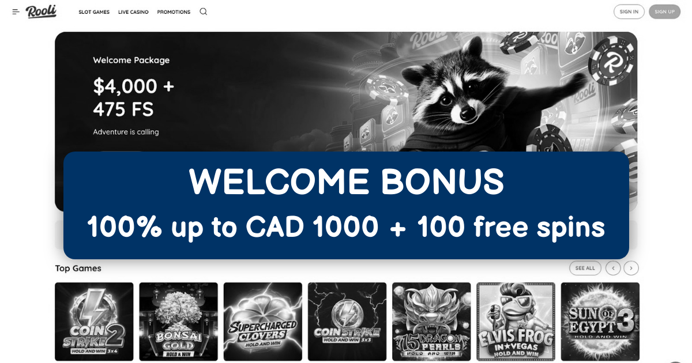The width and height of the screenshot is (692, 363).
Task: Launch Sun of Egypt 3 game
Action: click(x=600, y=322)
